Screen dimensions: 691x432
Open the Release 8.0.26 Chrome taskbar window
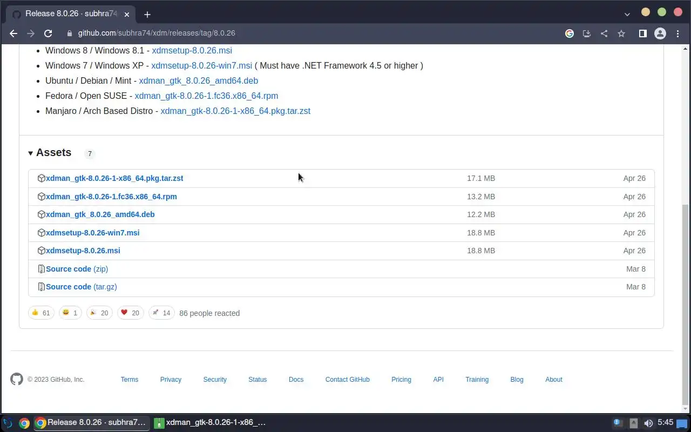coord(91,423)
